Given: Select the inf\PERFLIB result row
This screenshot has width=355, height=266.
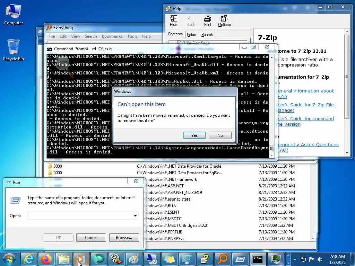Looking at the screenshot, I should click(x=227, y=232).
